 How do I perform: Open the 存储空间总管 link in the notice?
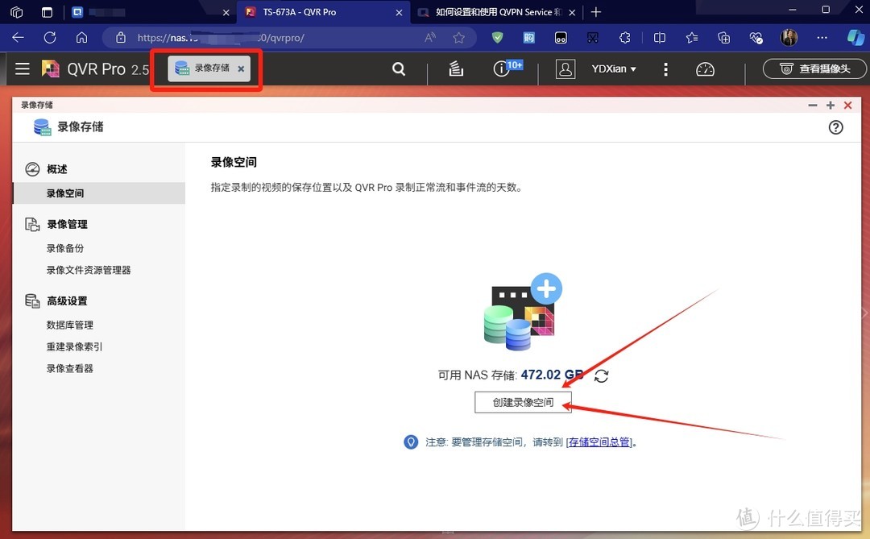coord(599,442)
